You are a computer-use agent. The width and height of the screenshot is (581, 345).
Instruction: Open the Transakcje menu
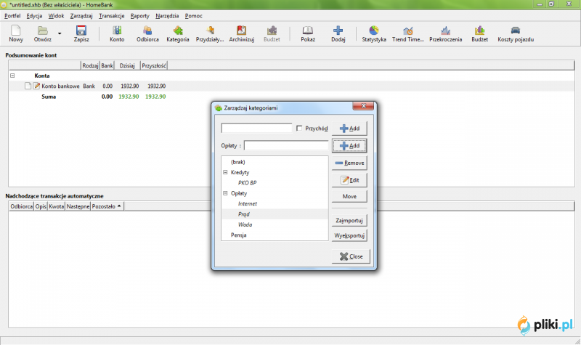pos(112,16)
